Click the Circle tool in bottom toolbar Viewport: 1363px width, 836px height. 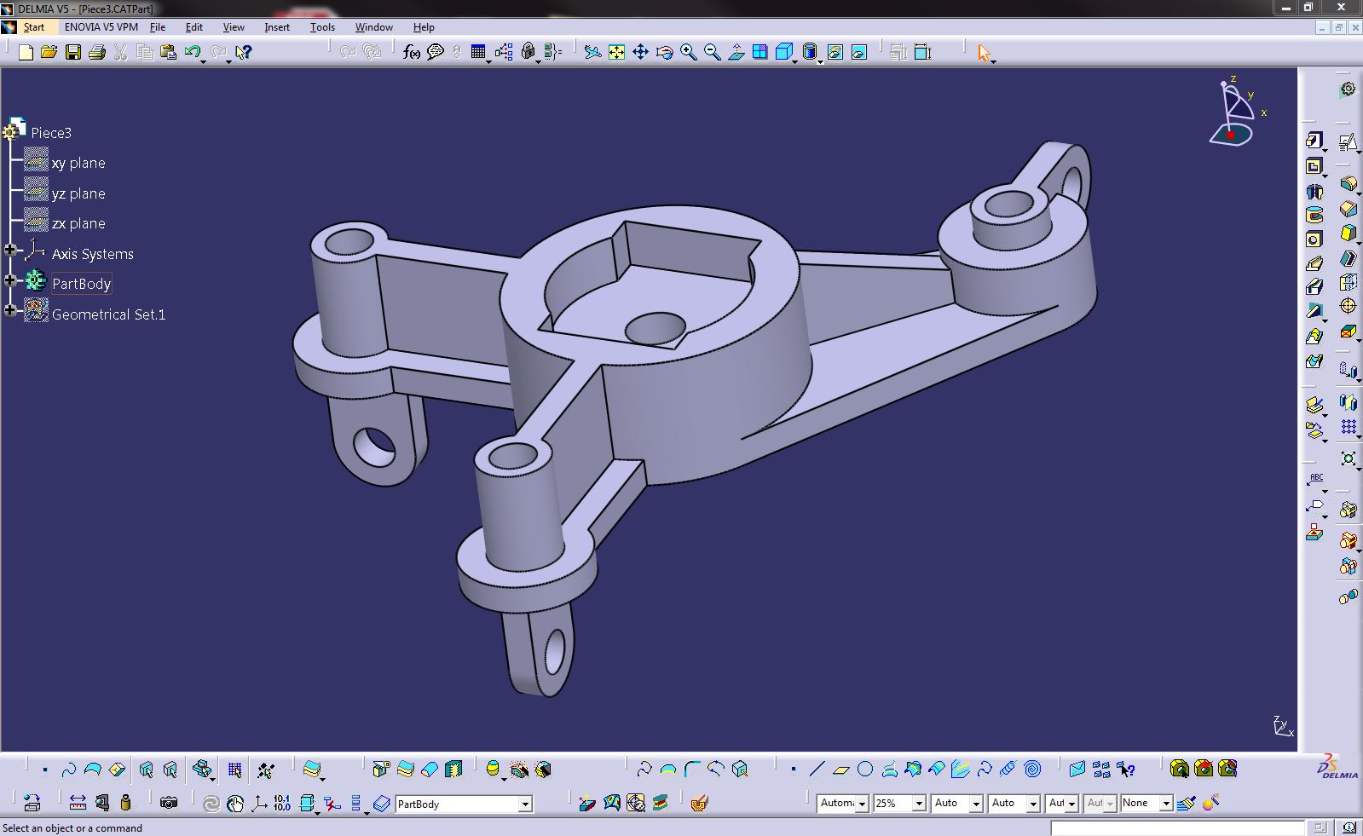[865, 770]
